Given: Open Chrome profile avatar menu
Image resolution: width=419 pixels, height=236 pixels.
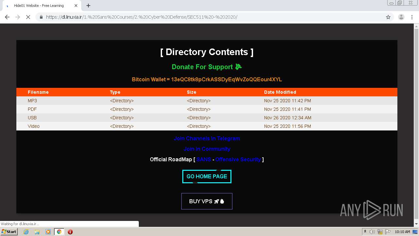Looking at the screenshot, I should click(401, 17).
